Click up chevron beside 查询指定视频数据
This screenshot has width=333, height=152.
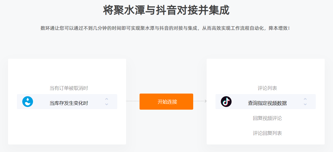click(x=305, y=99)
